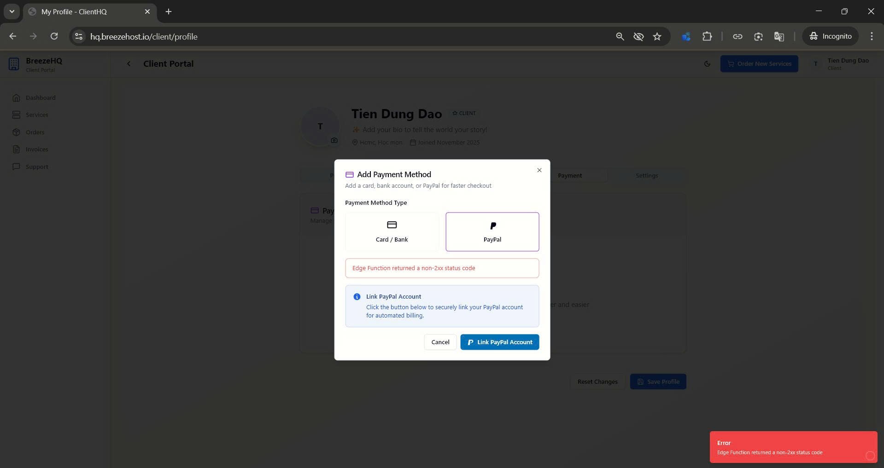Click the Link PayPal Account button

click(499, 342)
